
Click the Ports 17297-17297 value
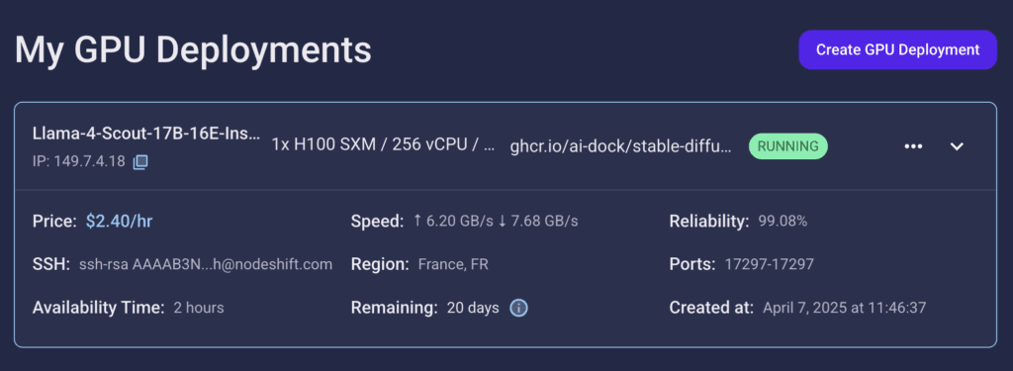(x=769, y=264)
